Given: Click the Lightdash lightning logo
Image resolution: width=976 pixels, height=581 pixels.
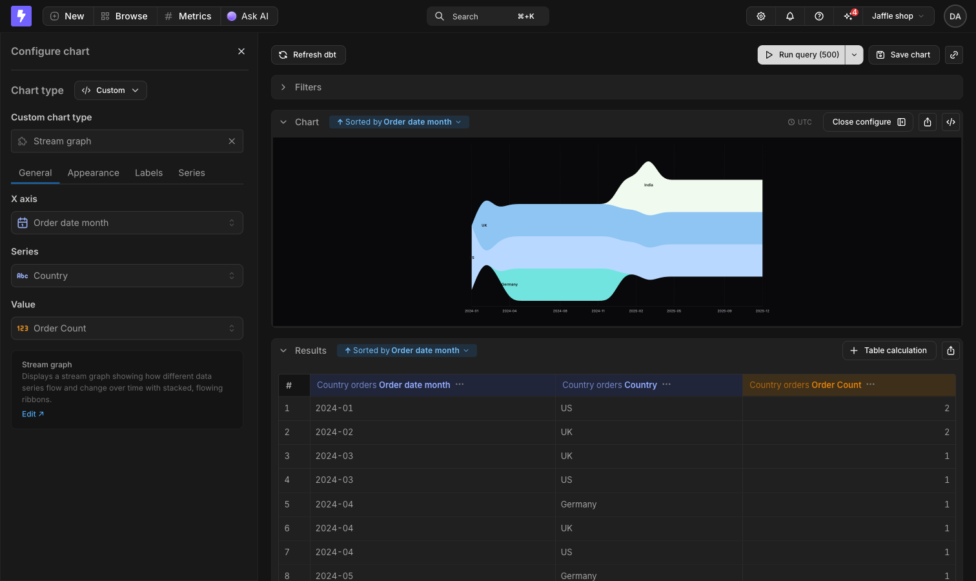Looking at the screenshot, I should click(21, 16).
